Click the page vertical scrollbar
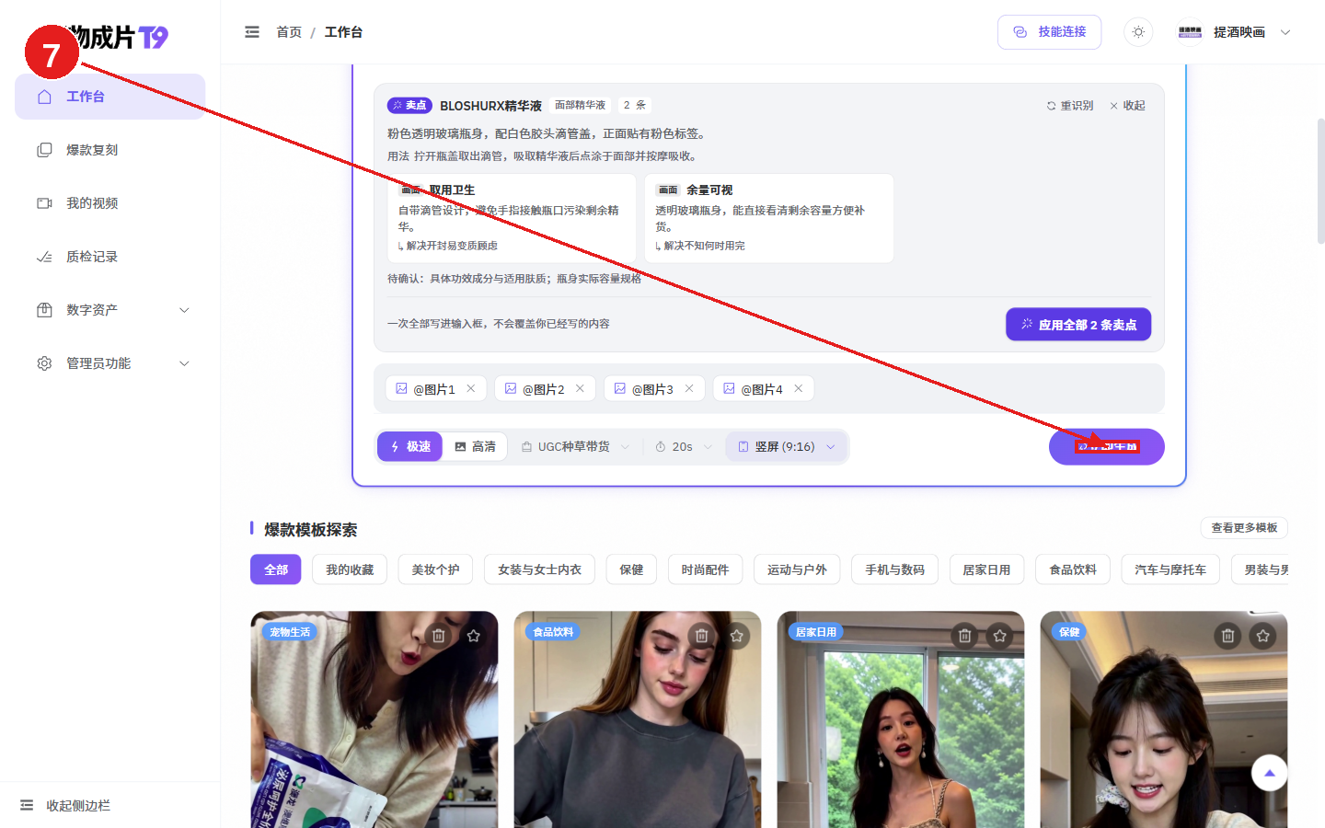This screenshot has height=828, width=1325. (1320, 182)
